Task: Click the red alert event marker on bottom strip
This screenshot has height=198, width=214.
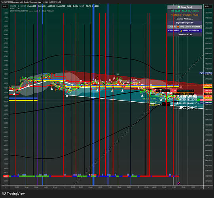Action: 93,175
